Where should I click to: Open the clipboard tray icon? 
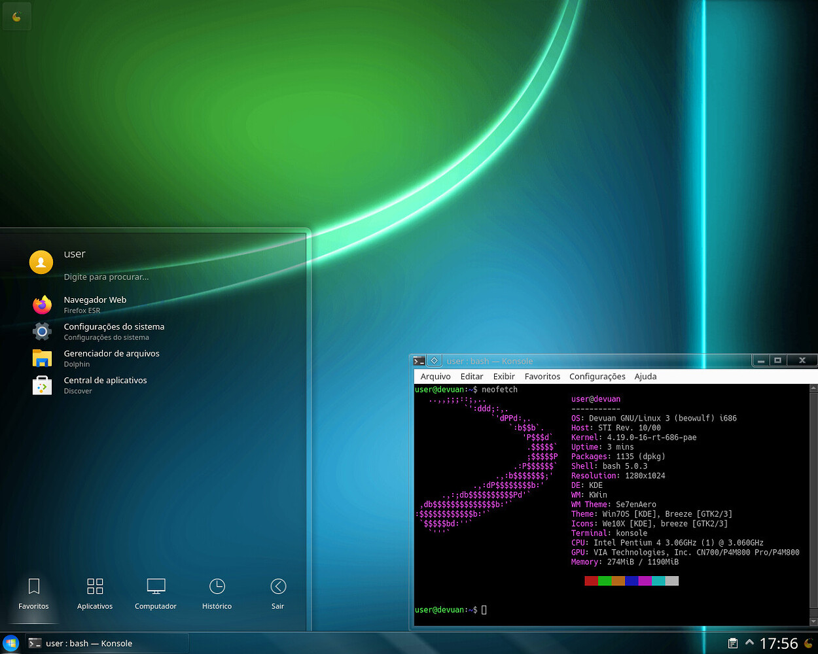733,644
